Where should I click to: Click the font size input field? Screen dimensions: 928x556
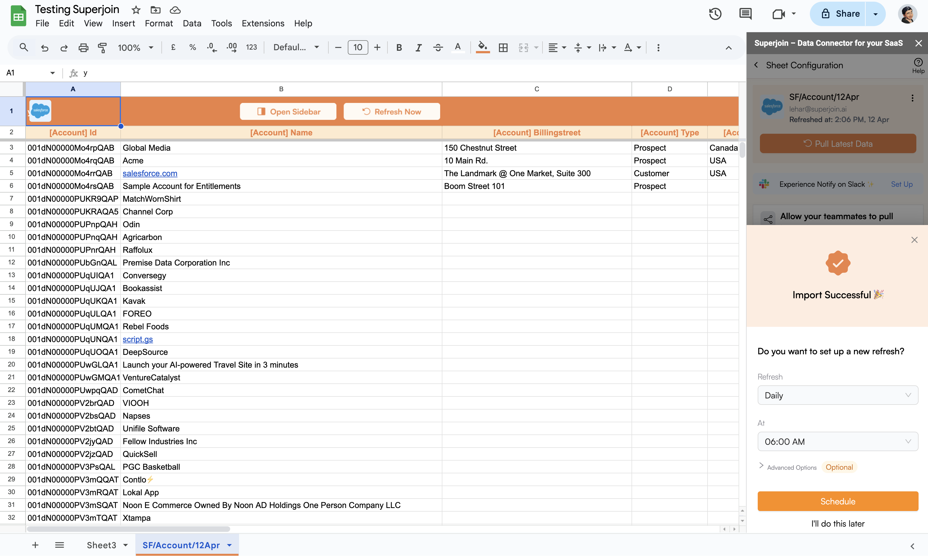coord(358,48)
